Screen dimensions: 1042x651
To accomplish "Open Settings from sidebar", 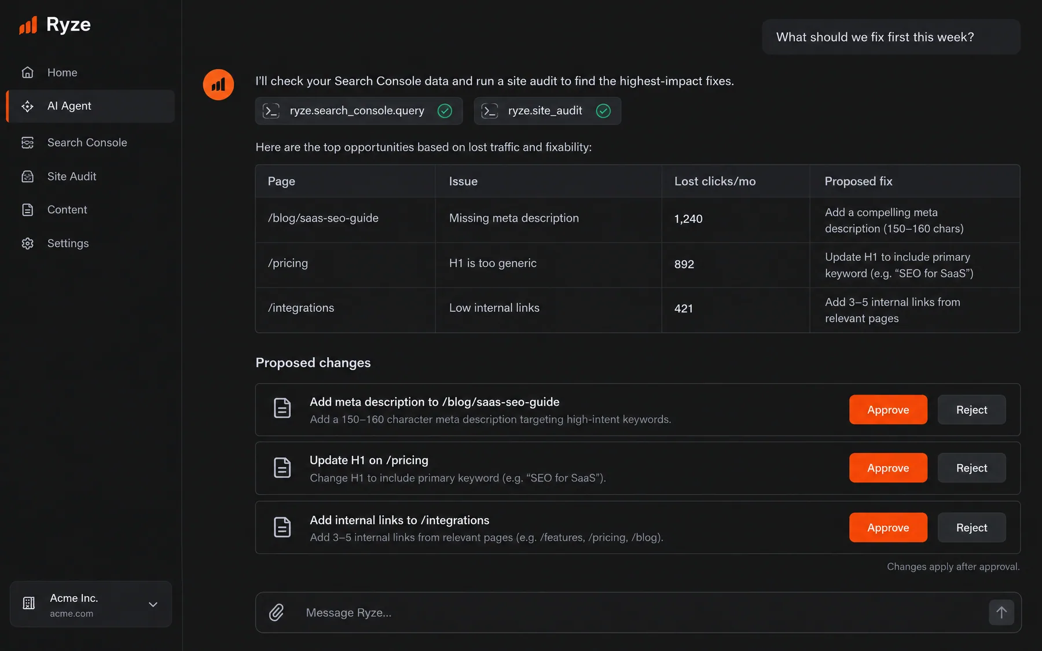I will pyautogui.click(x=90, y=243).
